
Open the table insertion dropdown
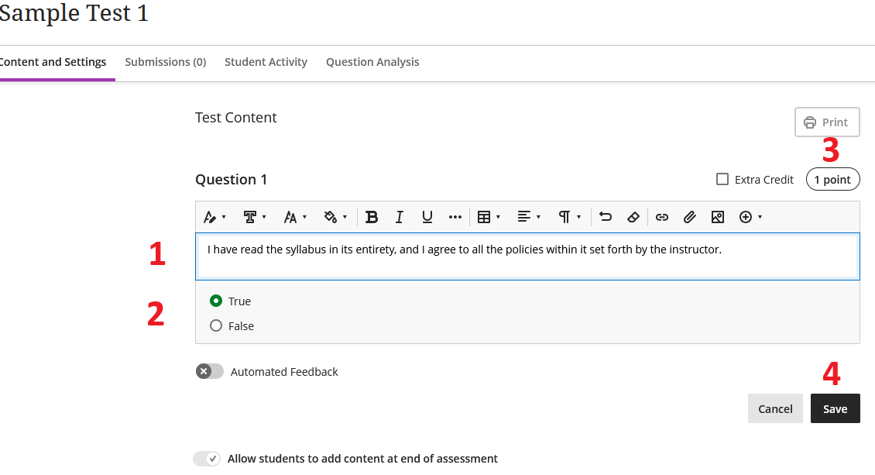click(489, 217)
